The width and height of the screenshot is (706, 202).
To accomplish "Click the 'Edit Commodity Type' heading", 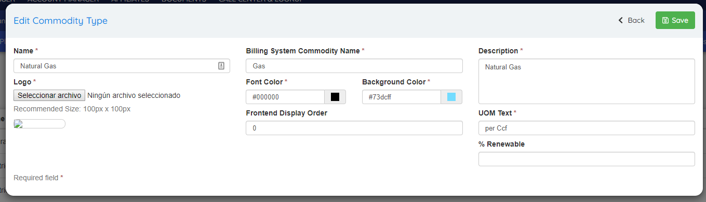I will [60, 21].
